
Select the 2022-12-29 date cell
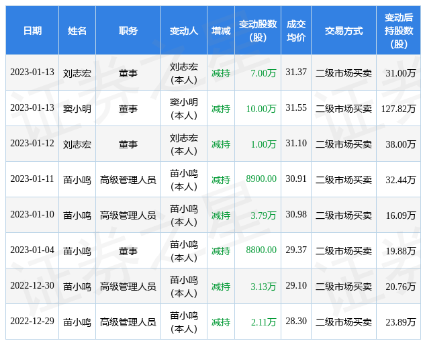(x=32, y=322)
